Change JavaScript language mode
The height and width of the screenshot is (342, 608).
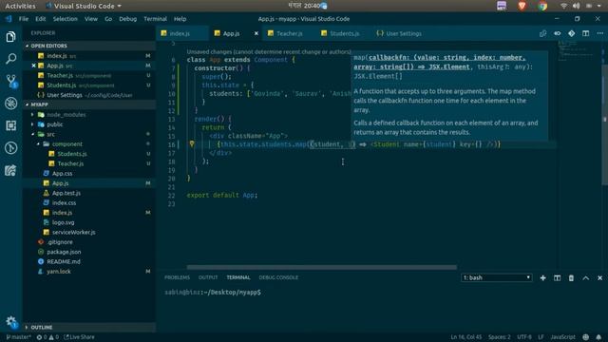[x=562, y=337]
